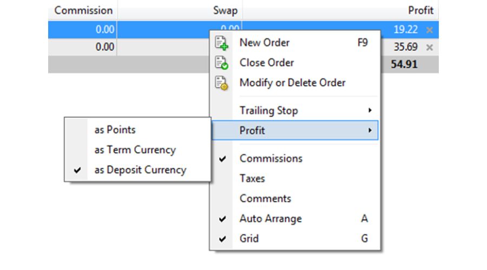Expand the Profit submenu arrow

pyautogui.click(x=370, y=130)
